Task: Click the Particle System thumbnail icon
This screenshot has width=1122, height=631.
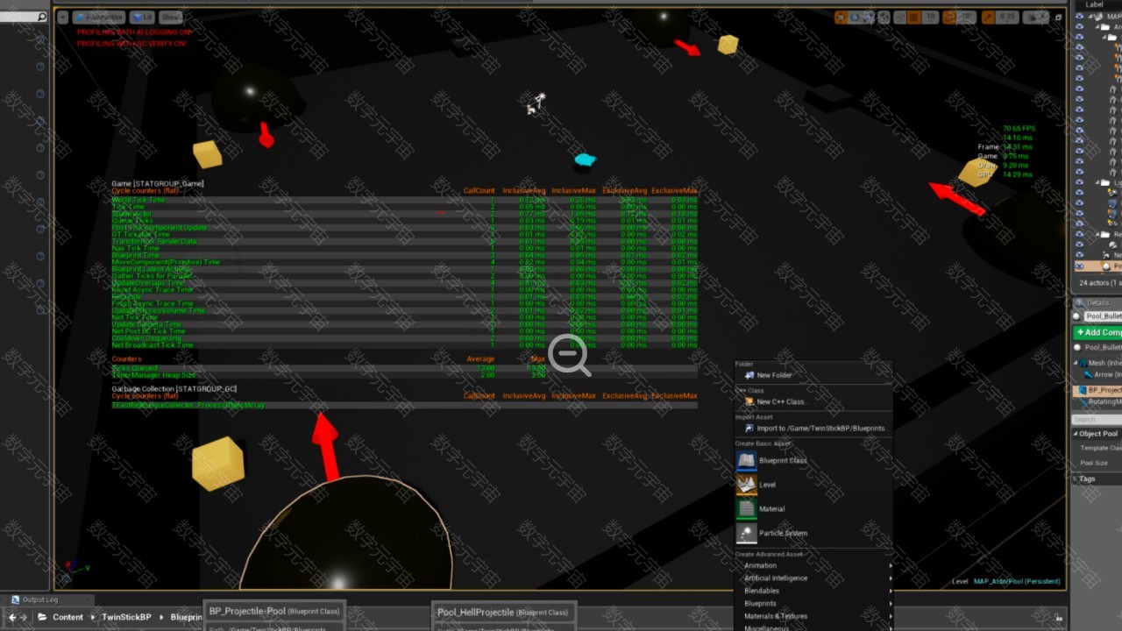Action: (746, 533)
